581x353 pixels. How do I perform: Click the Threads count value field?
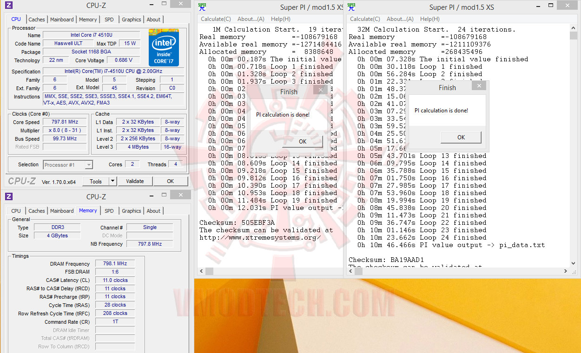[176, 164]
